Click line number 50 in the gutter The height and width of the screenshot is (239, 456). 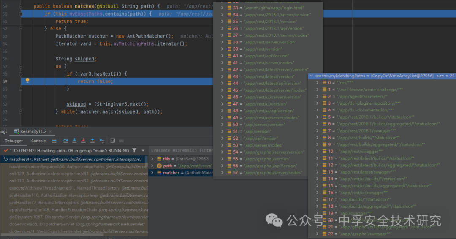[5, 14]
